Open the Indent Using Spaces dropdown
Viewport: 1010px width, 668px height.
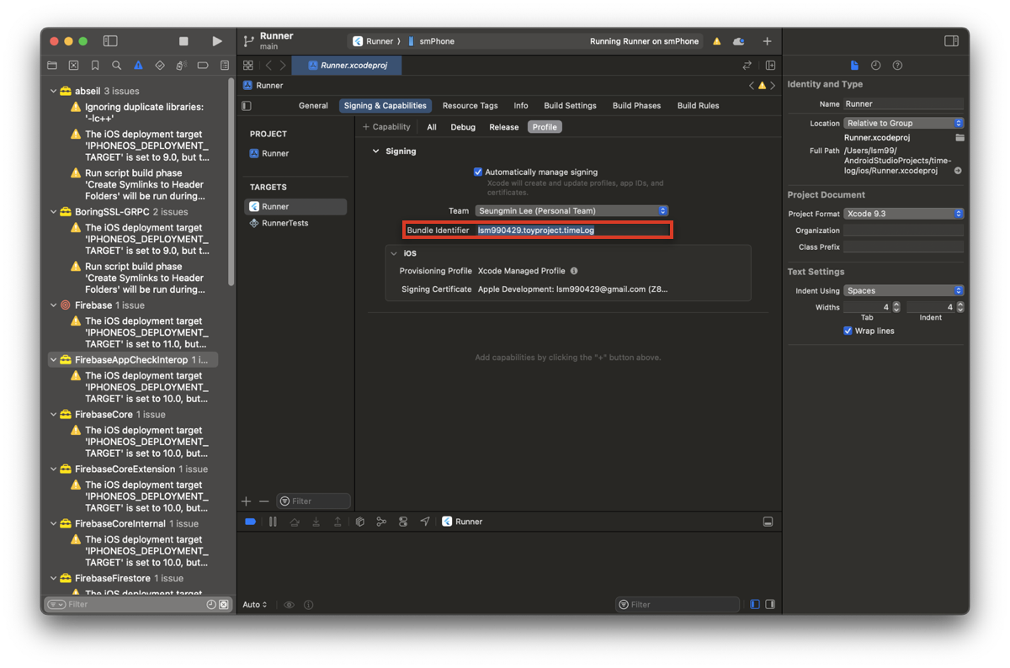[x=904, y=290]
